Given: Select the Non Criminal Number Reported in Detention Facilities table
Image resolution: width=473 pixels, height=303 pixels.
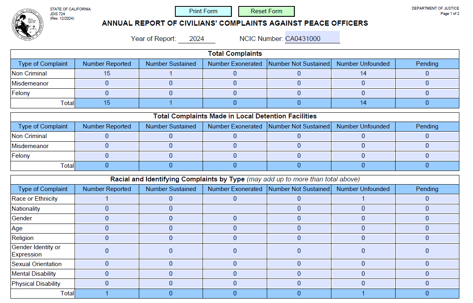Looking at the screenshot, I should [106, 136].
